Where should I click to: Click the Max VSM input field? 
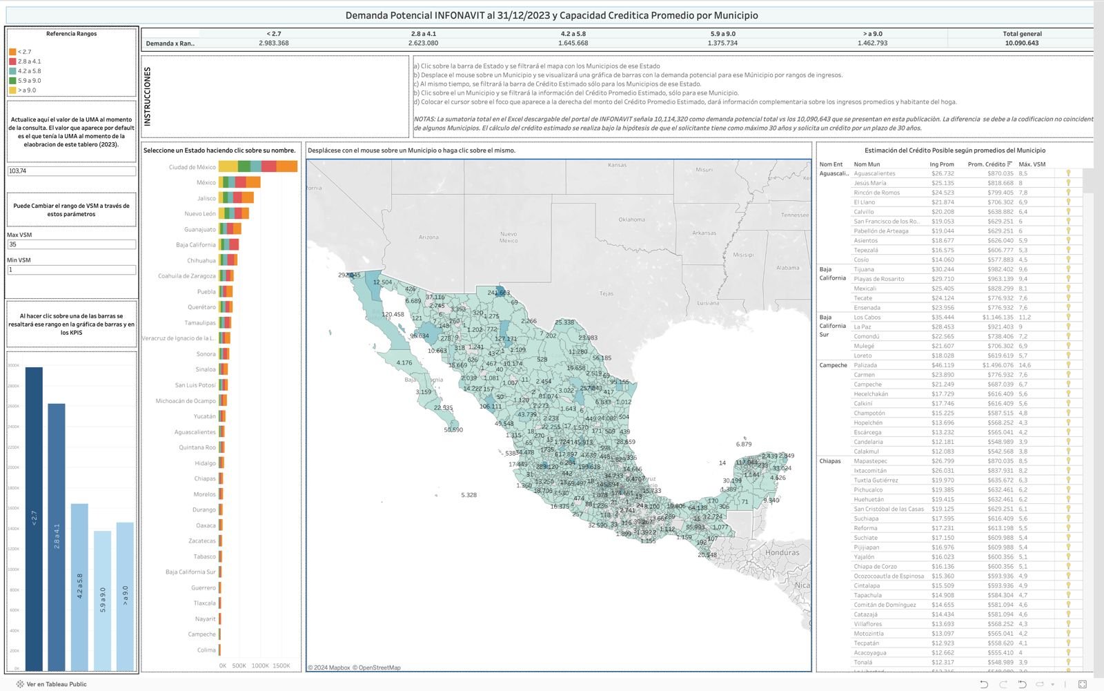pyautogui.click(x=71, y=244)
